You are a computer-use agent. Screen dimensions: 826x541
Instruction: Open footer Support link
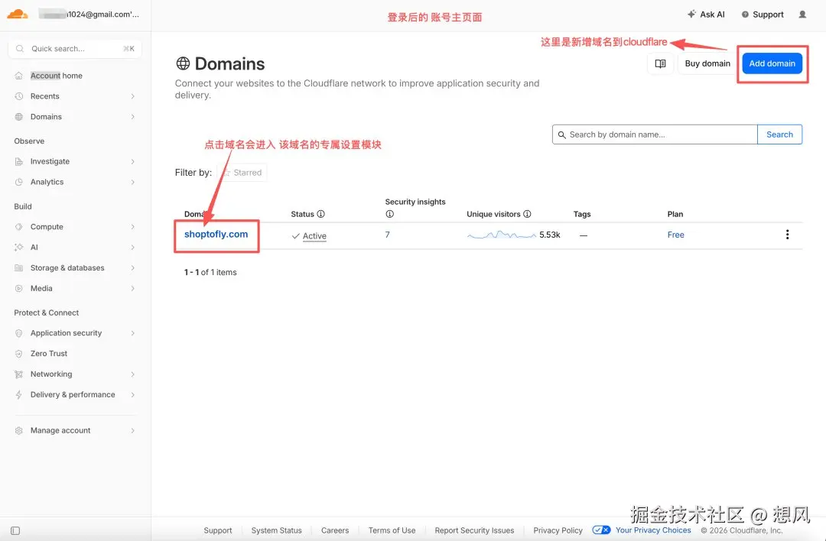pos(217,530)
